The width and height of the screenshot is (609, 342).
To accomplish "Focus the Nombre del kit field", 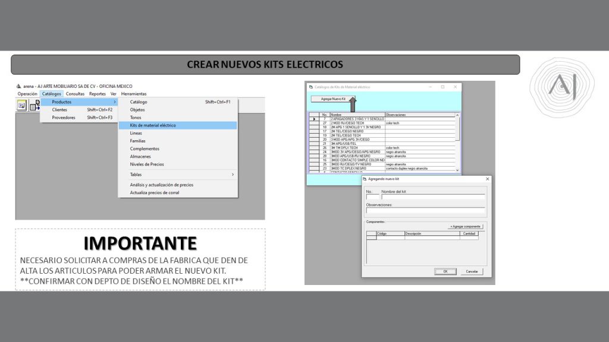I will (x=432, y=197).
